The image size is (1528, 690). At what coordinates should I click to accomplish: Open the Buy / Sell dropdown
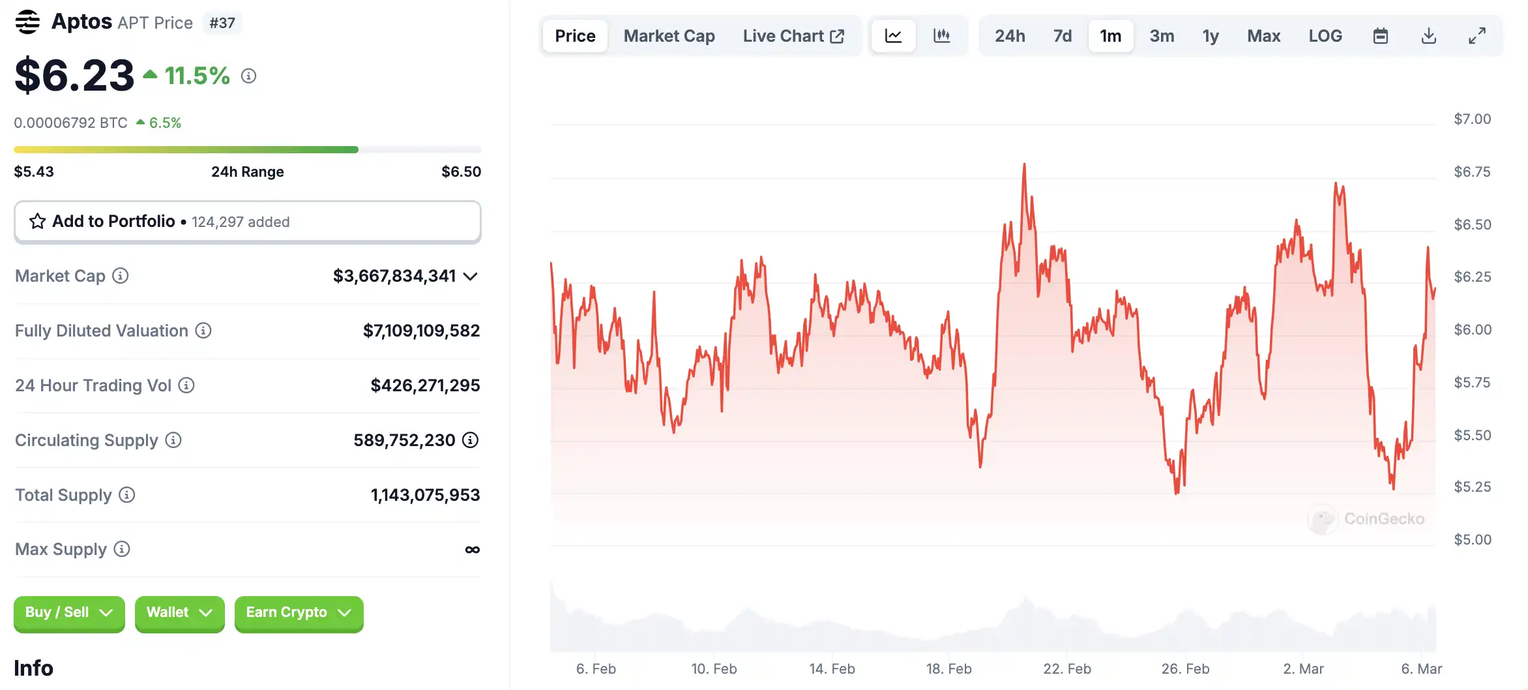pos(69,612)
